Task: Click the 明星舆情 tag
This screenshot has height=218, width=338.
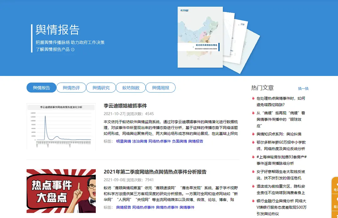Action: (x=123, y=141)
